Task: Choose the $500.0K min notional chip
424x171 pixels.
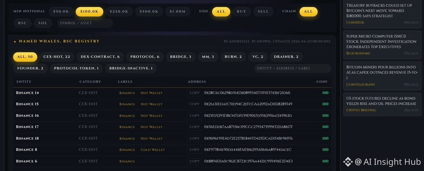Action: click(x=149, y=11)
